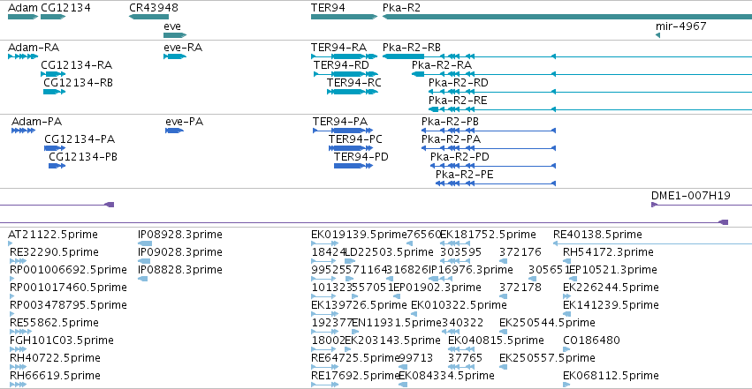Open the RE40138.5prime EST label
The height and width of the screenshot is (389, 752).
tap(597, 235)
